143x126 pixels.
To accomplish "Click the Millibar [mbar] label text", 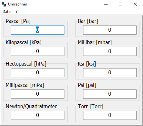I will click(95, 42).
